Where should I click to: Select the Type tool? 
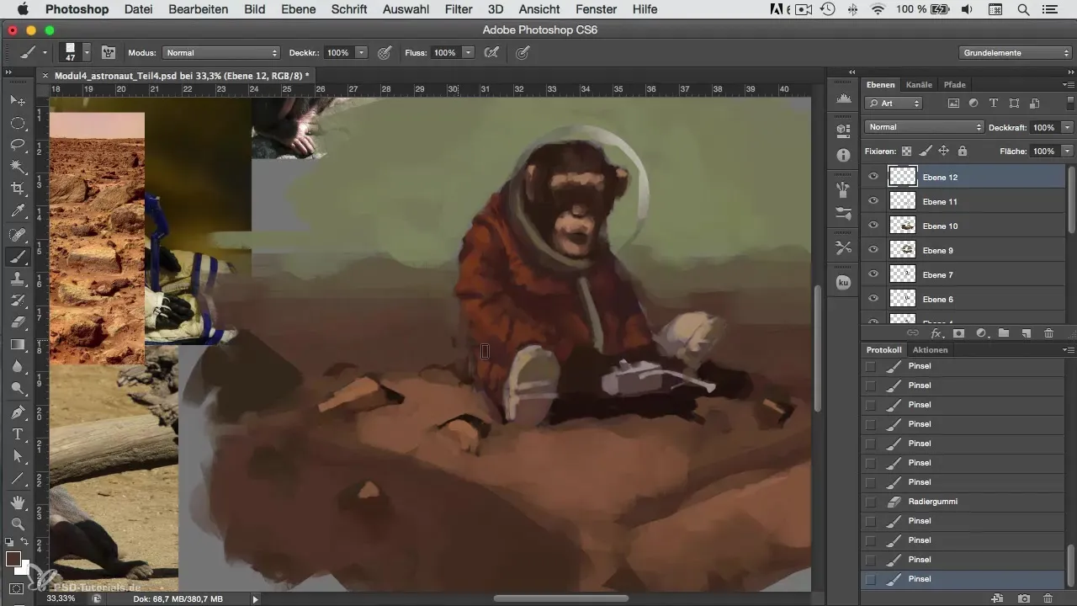pos(18,434)
